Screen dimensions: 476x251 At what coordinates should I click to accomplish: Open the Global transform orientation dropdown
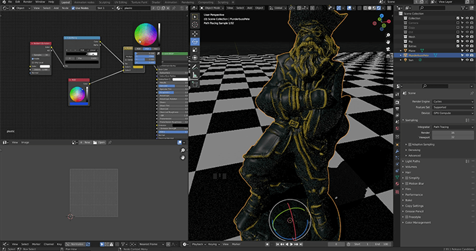[x=278, y=8]
